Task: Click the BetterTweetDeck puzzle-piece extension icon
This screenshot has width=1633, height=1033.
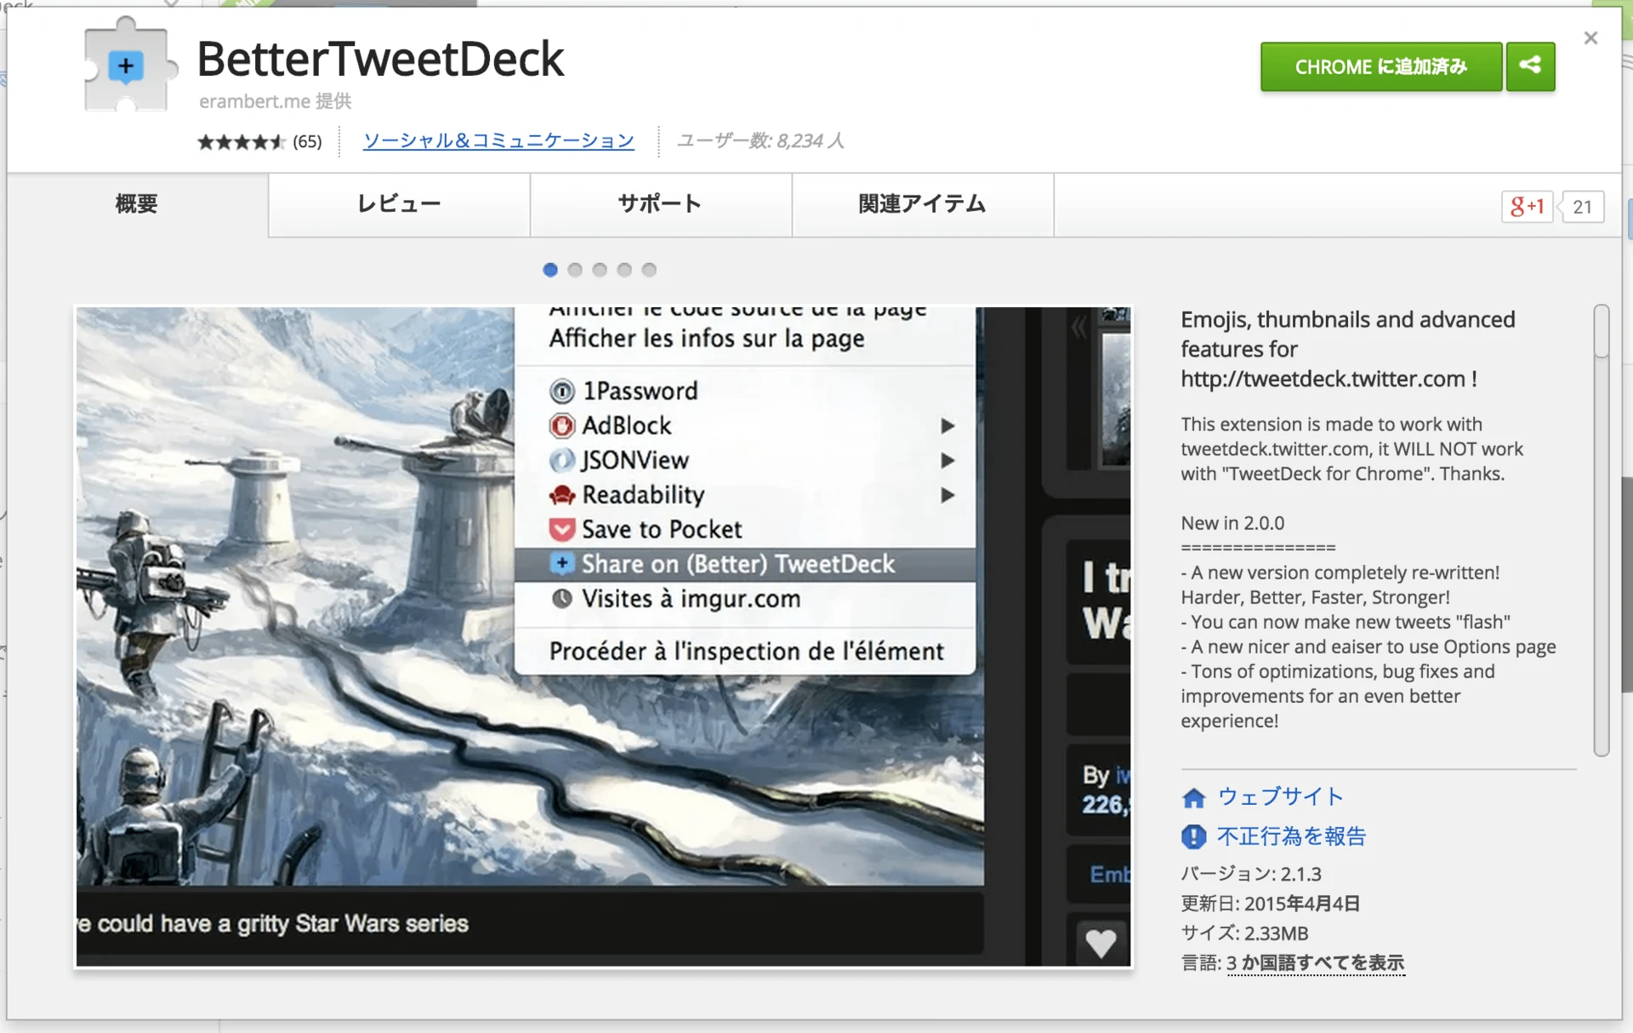Action: coord(130,65)
